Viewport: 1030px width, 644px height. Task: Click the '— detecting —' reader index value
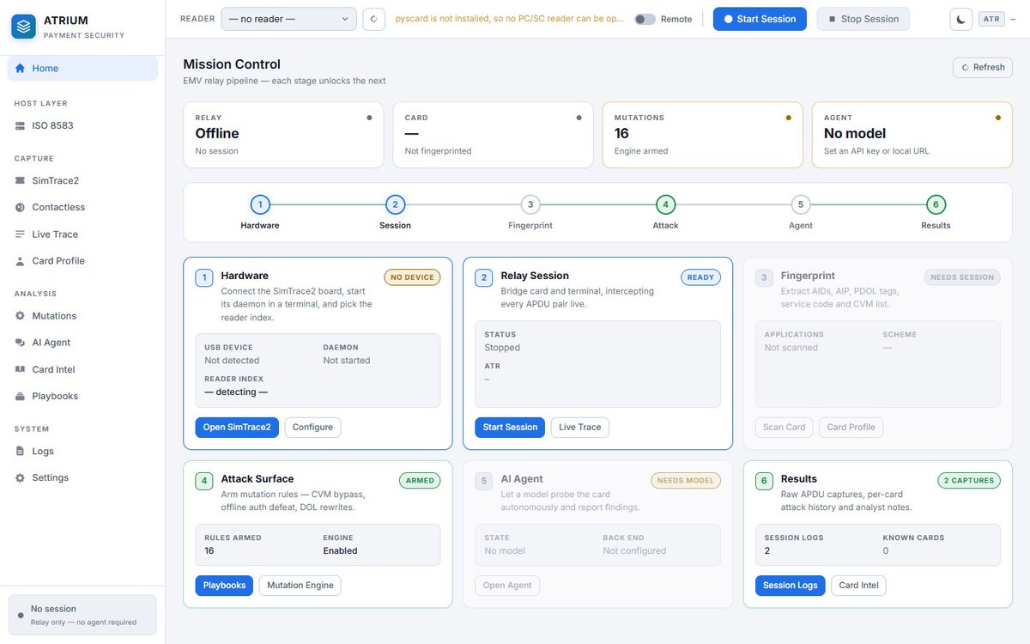click(x=236, y=392)
